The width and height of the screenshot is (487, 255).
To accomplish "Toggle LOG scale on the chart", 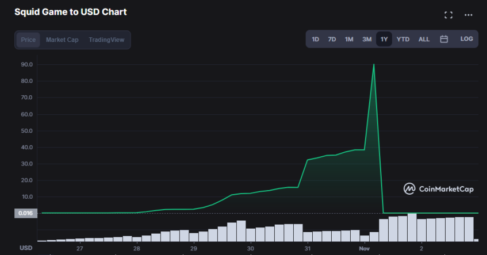I will [x=466, y=39].
